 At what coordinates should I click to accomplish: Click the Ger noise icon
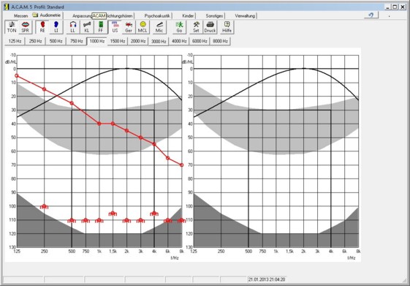click(129, 27)
